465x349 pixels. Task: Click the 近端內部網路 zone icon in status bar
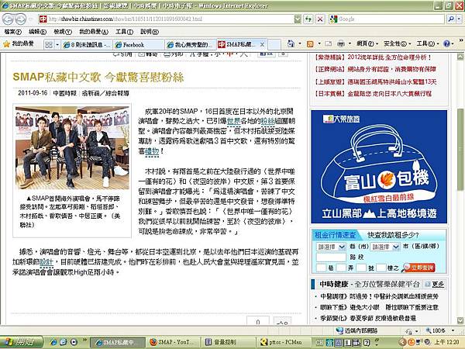coord(340,330)
